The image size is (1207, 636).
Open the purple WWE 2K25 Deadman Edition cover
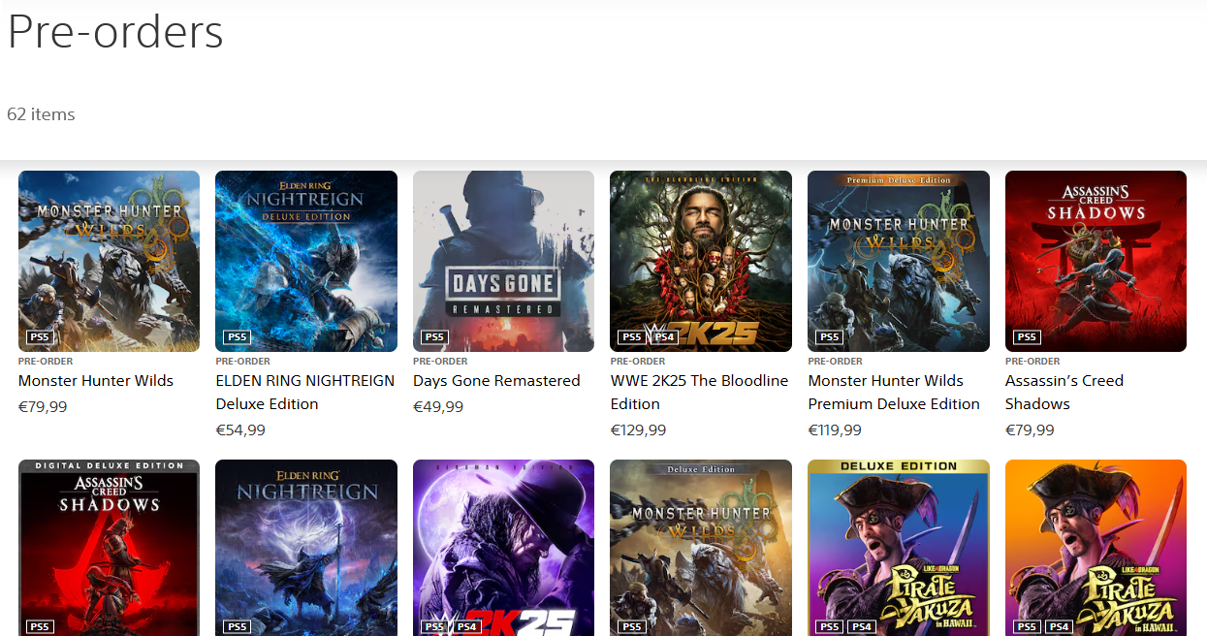[x=503, y=548]
